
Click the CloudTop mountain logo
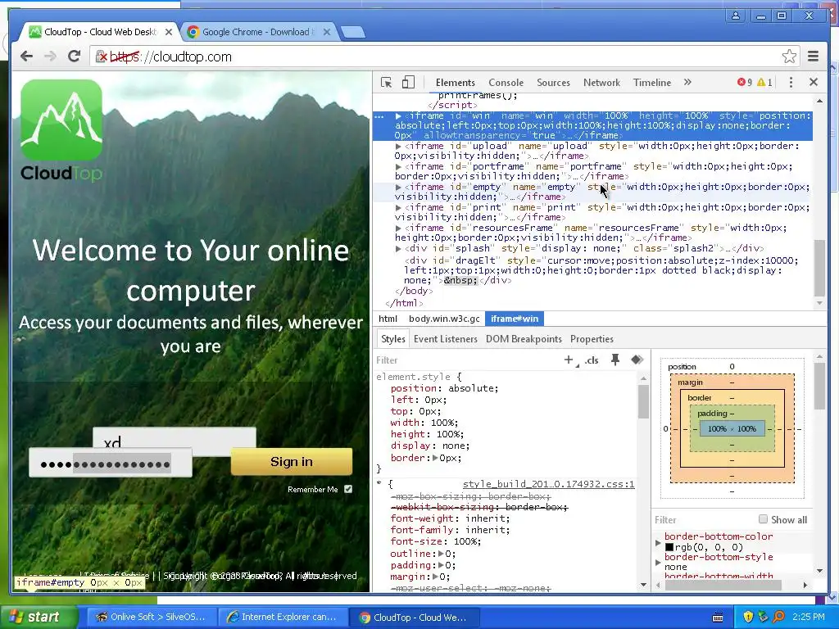(61, 120)
